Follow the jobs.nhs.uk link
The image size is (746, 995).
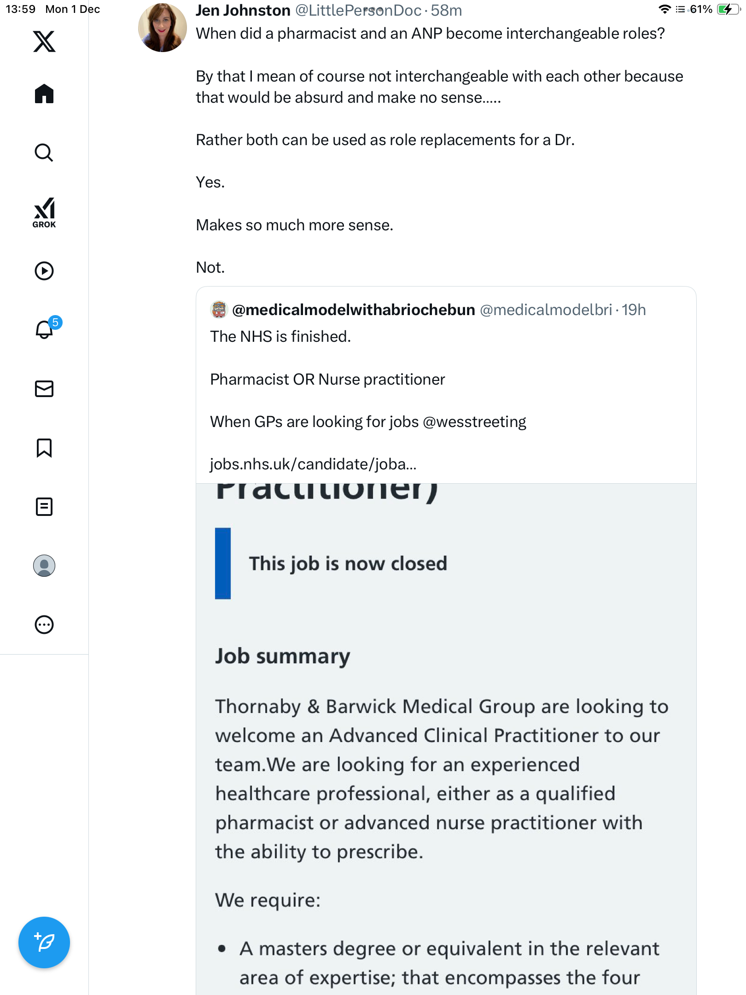pyautogui.click(x=313, y=464)
